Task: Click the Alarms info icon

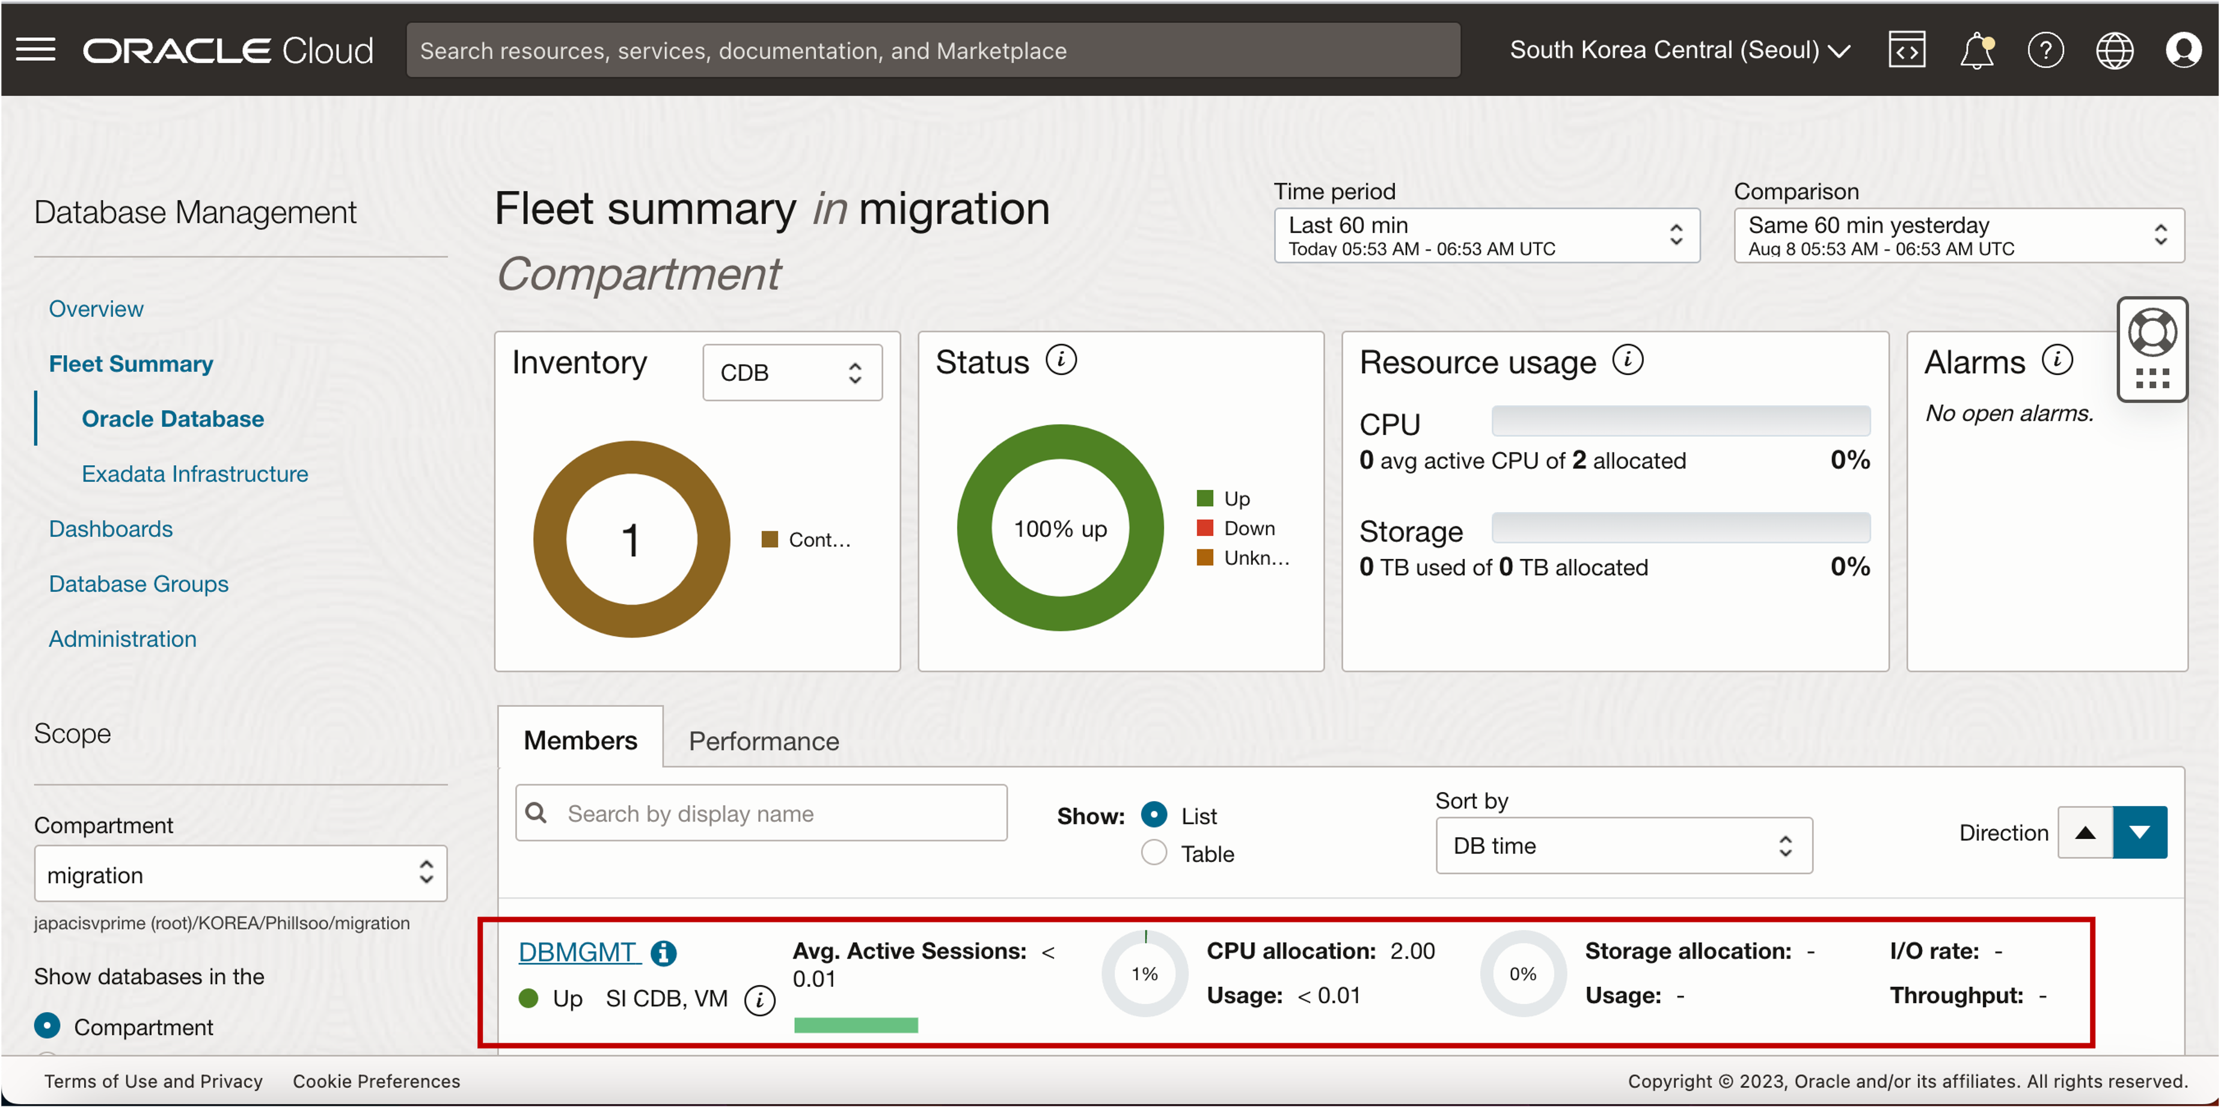Action: coord(2057,360)
